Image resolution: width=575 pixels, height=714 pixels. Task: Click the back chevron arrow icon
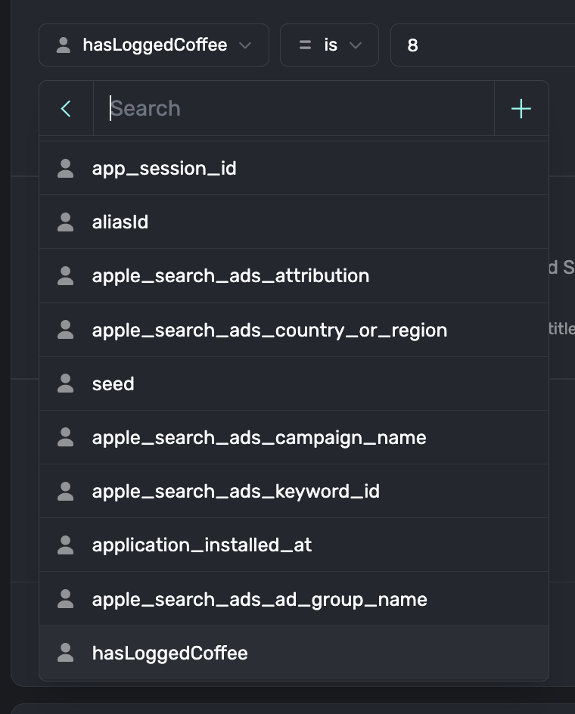[x=66, y=109]
